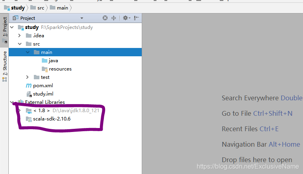This screenshot has width=303, height=174.
Task: Click the study breadcrumb in navigation bar
Action: click(14, 8)
